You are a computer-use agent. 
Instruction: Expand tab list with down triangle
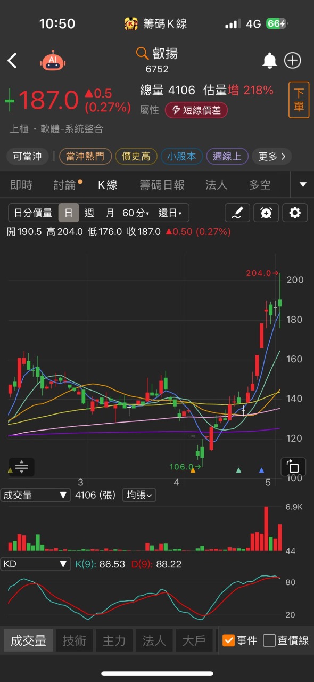coord(303,185)
